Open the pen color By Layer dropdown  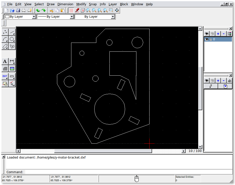20,17
